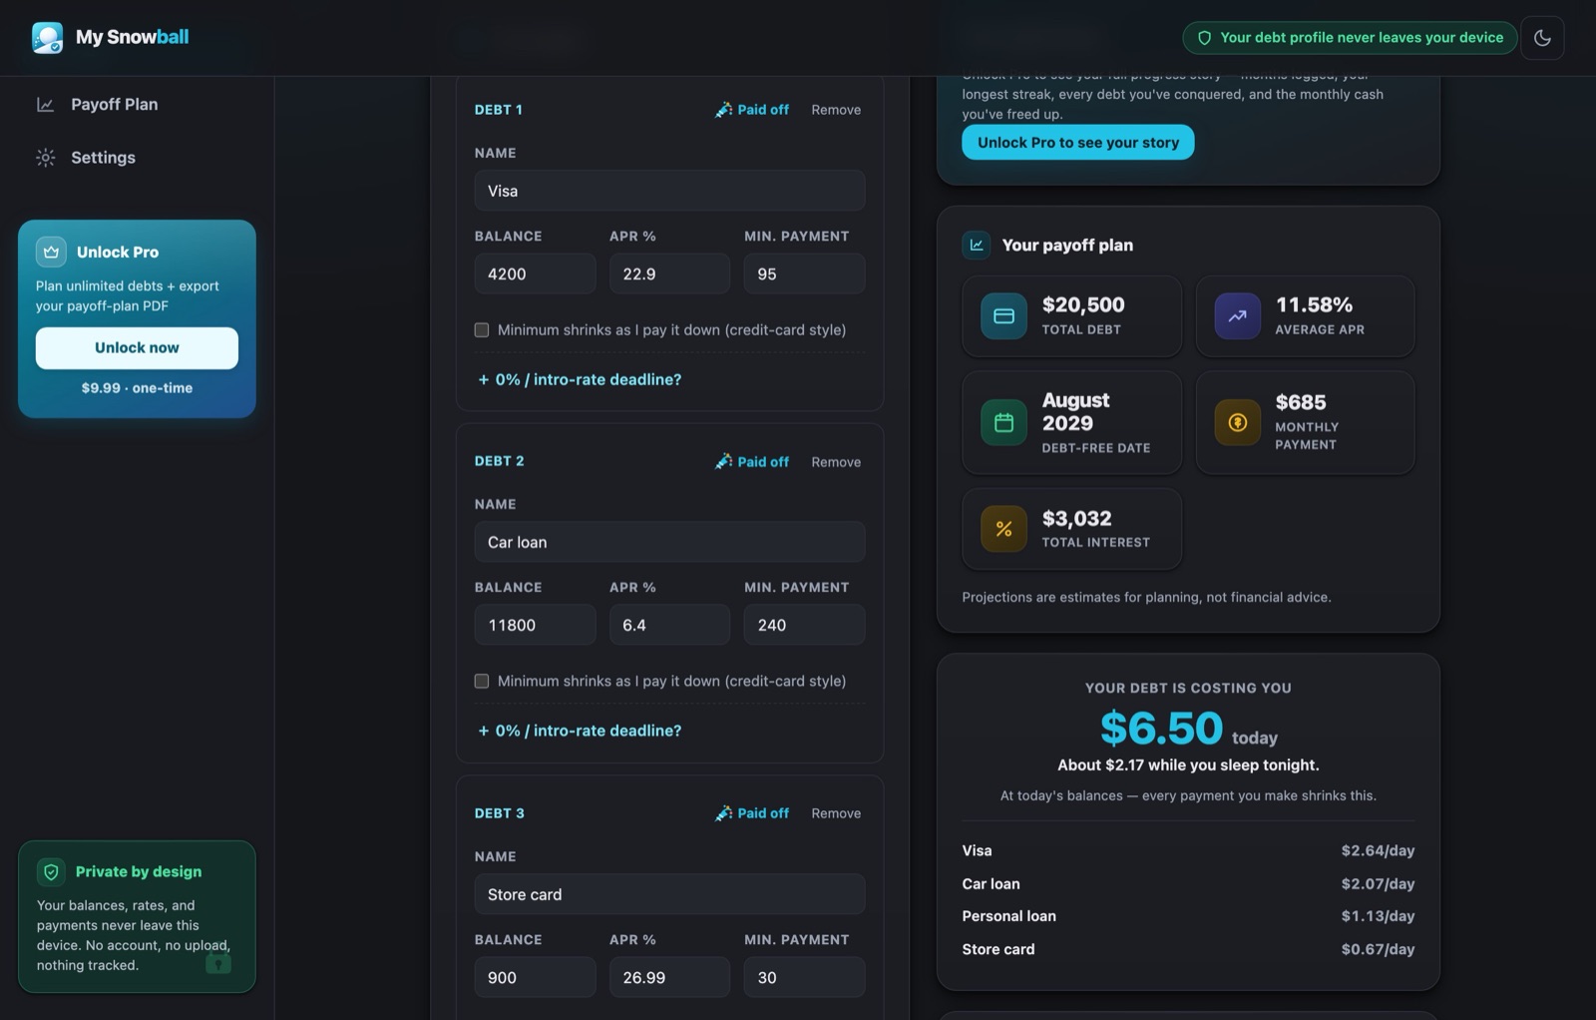
Task: Click the Payoff Plan chart icon
Action: tap(46, 105)
